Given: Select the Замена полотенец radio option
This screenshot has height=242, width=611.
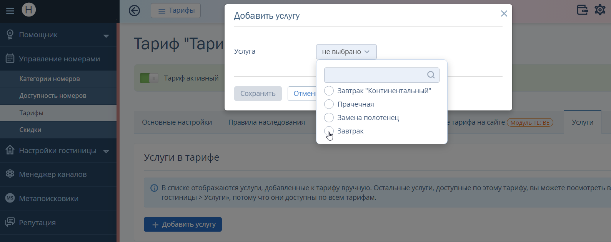Looking at the screenshot, I should [x=329, y=118].
